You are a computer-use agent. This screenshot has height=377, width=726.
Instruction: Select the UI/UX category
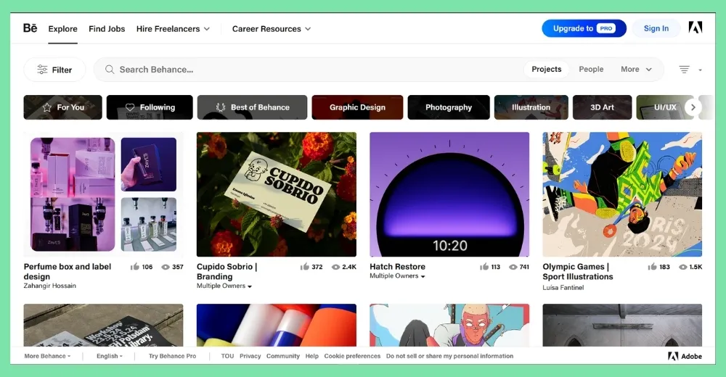pyautogui.click(x=665, y=107)
